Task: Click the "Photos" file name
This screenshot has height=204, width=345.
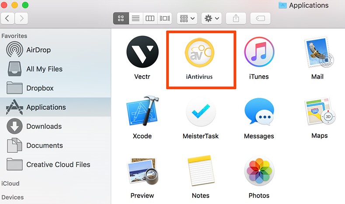Action: tap(259, 195)
